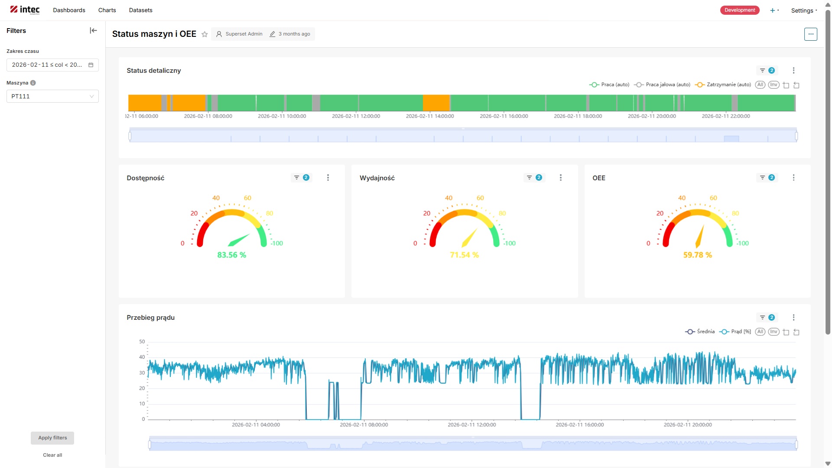Click the Apply filters button

52,438
